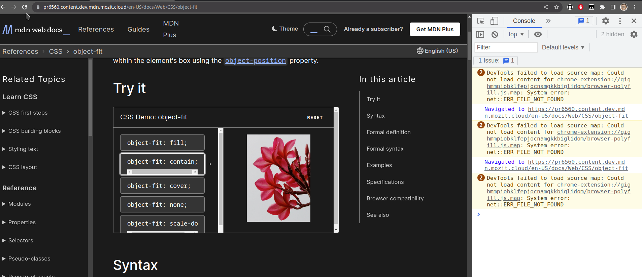
Task: Expand Pseudo-classes reference section
Action: tap(26, 259)
